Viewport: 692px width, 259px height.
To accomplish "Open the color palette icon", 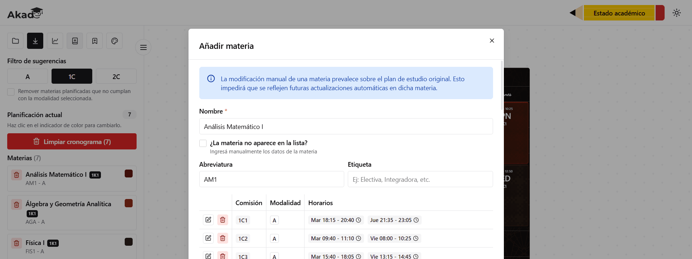I will [115, 41].
